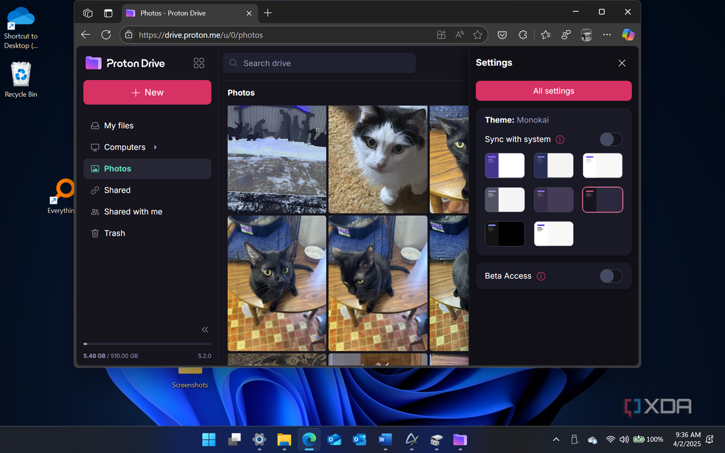725x453 pixels.
Task: Collapse the sidebar with double-chevron icon
Action: 205,330
